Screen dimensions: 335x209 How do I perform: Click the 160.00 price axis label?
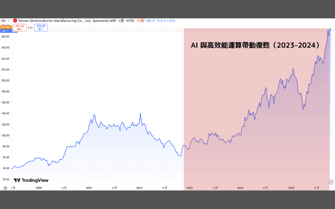coord(5,102)
